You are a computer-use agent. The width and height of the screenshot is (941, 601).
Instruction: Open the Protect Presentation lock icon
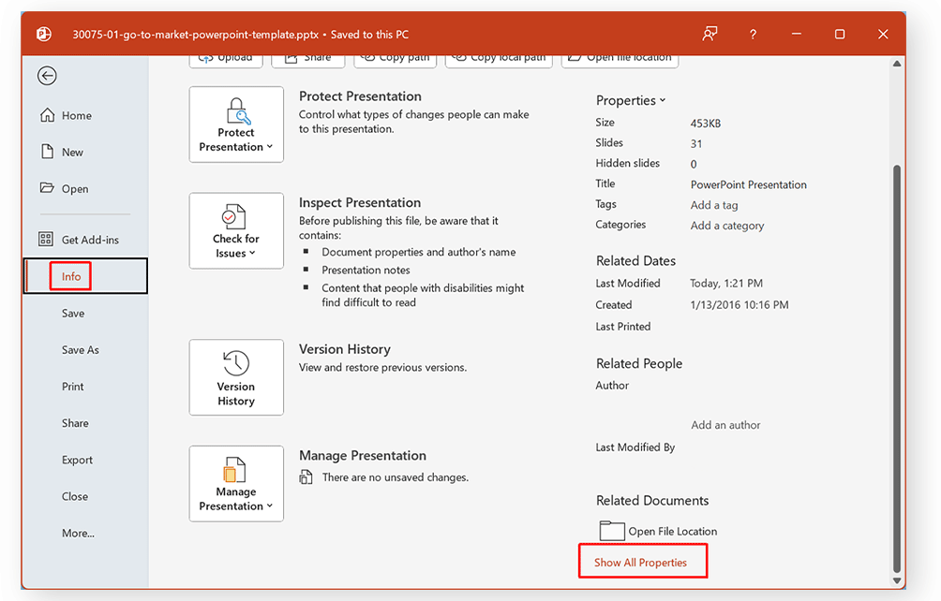236,110
